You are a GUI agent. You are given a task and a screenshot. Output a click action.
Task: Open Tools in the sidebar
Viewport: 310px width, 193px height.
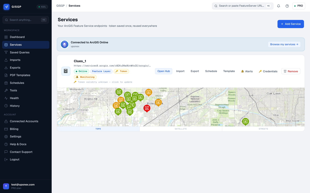[26, 90]
